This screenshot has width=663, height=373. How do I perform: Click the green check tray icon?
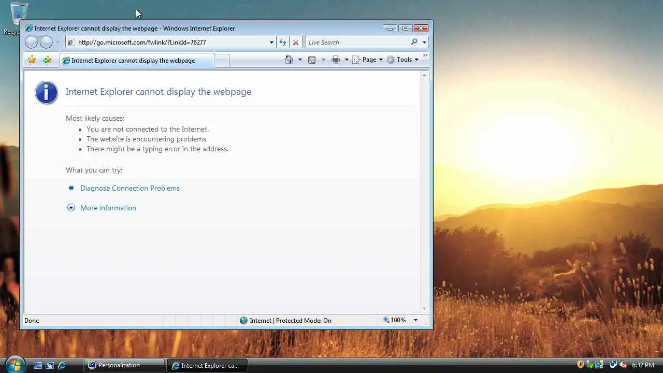click(590, 365)
